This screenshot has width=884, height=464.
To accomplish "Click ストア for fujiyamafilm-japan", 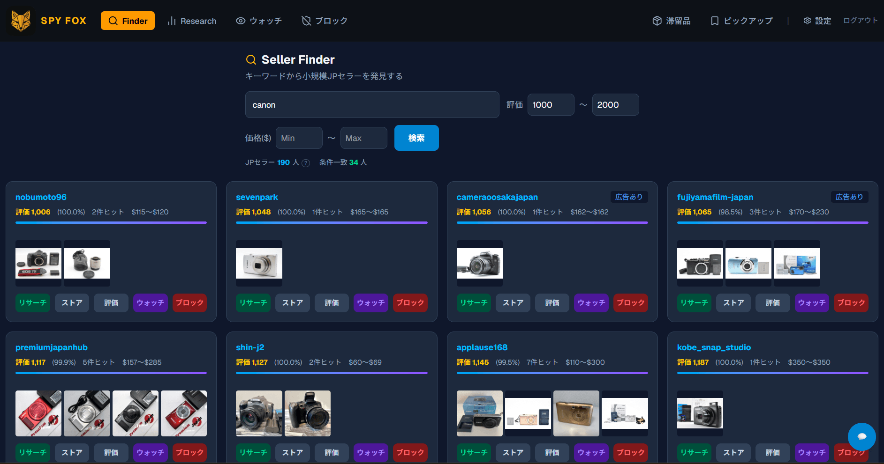I will 733,303.
